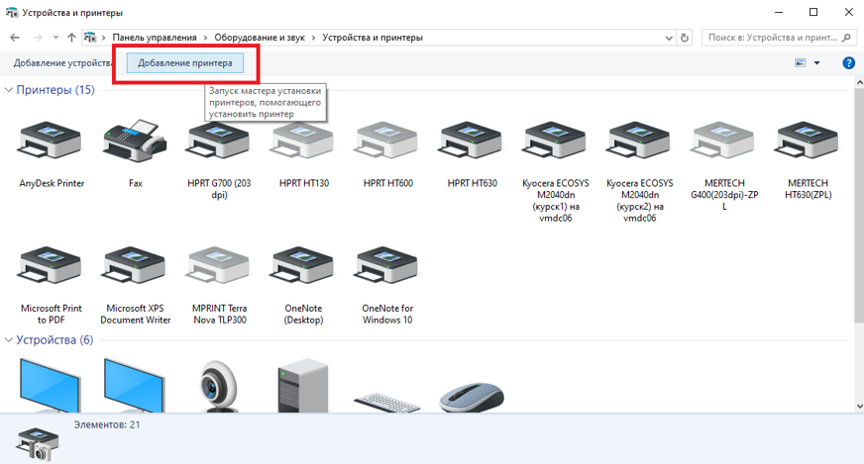Expand the address bar history dropdown

(x=666, y=38)
